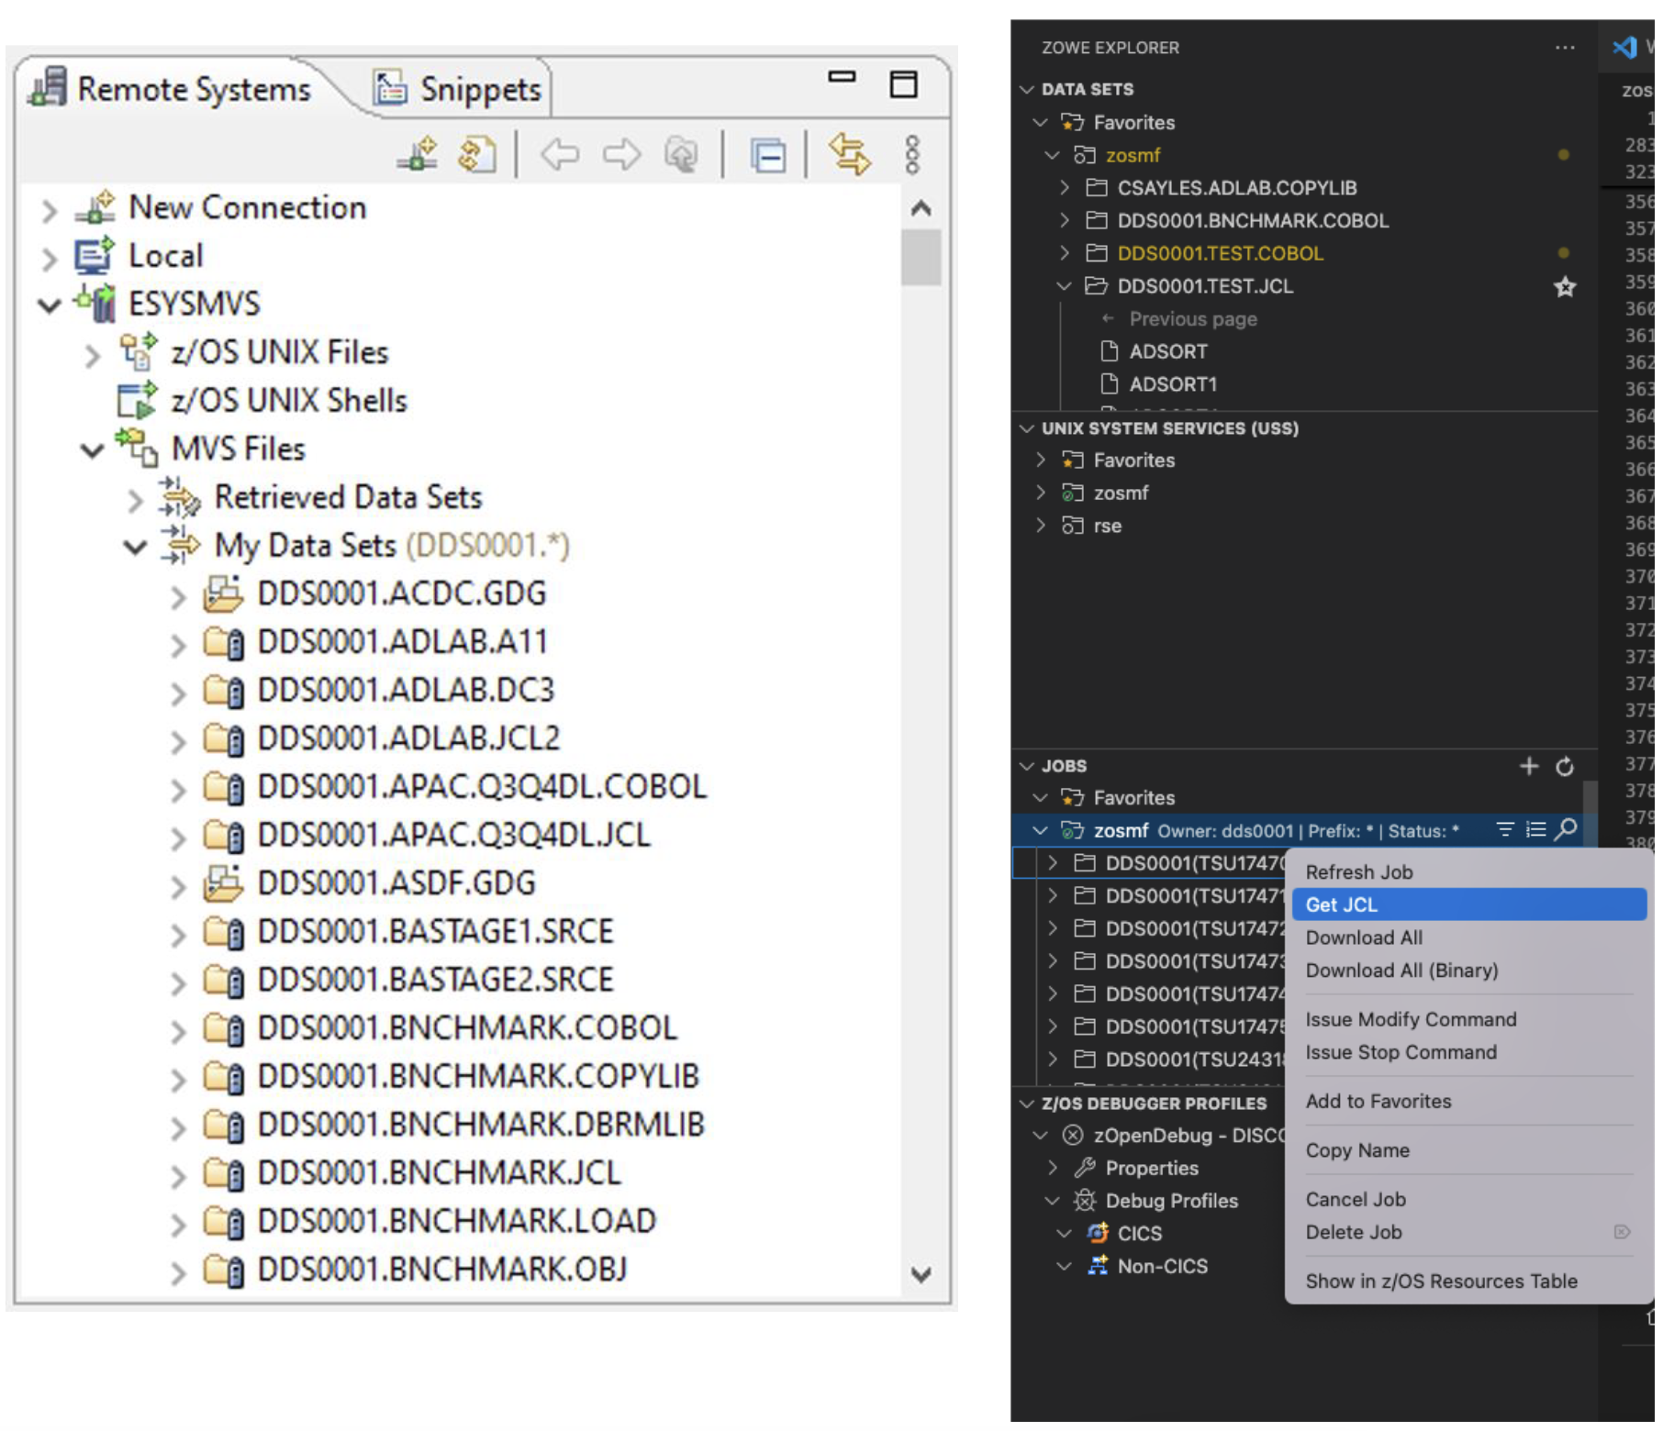Choose Issue Modify Command menu entry
Screen dimensions: 1663x1431
coord(1468,1019)
